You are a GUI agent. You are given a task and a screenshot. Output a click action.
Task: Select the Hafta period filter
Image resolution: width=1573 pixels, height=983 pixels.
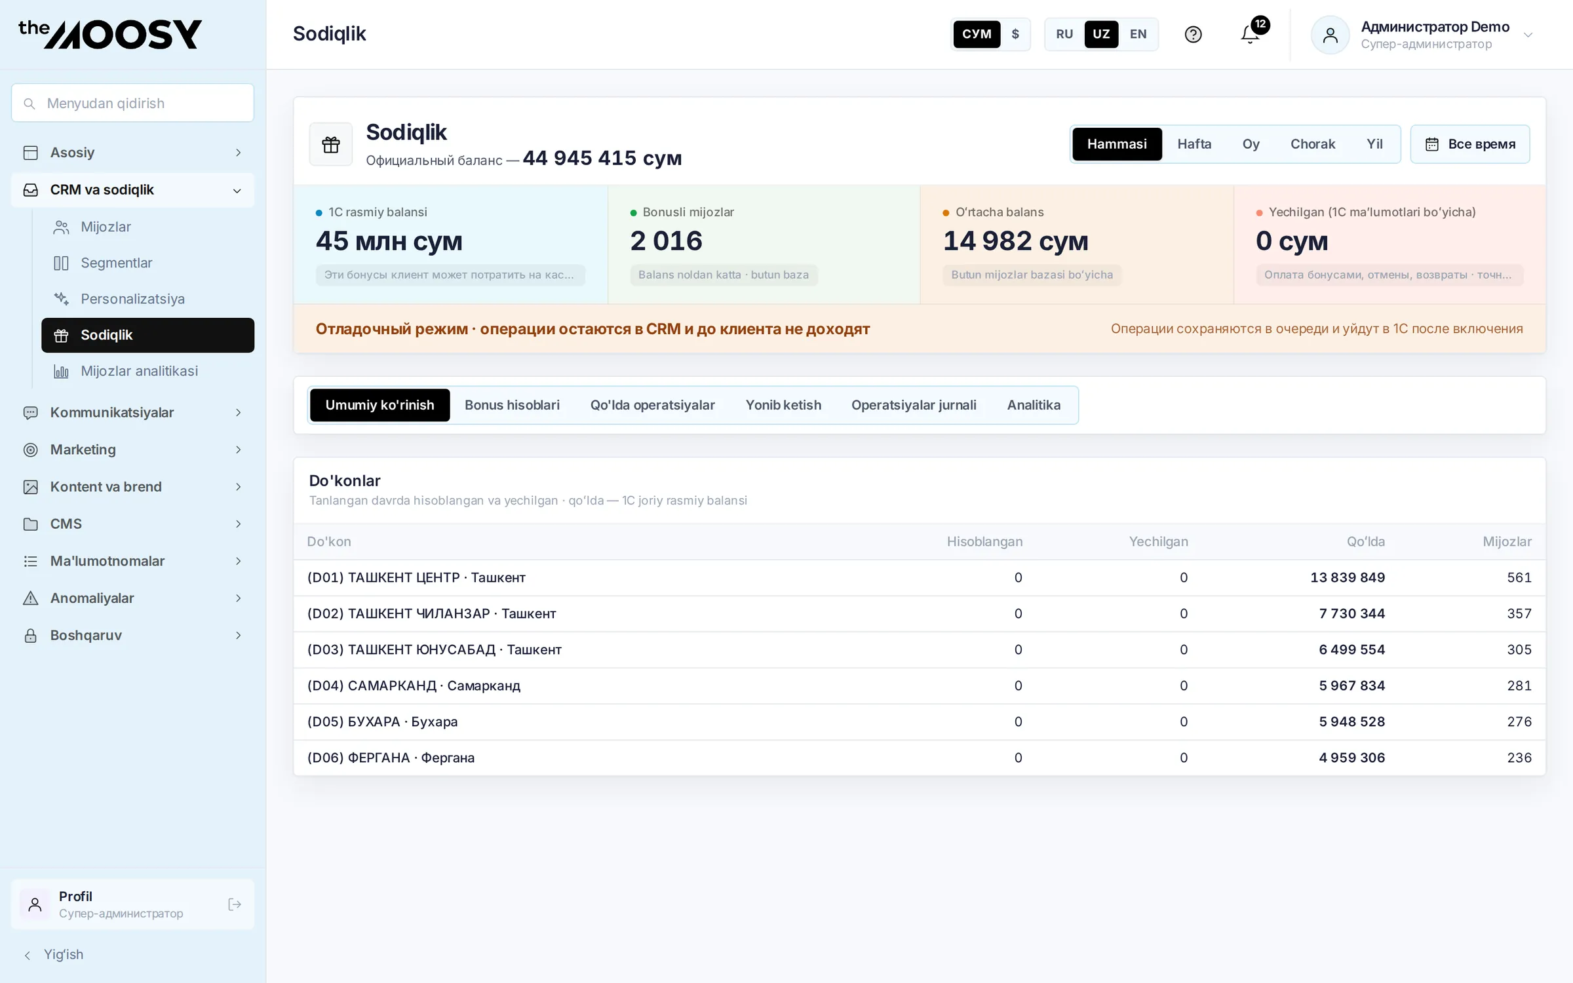pos(1194,144)
